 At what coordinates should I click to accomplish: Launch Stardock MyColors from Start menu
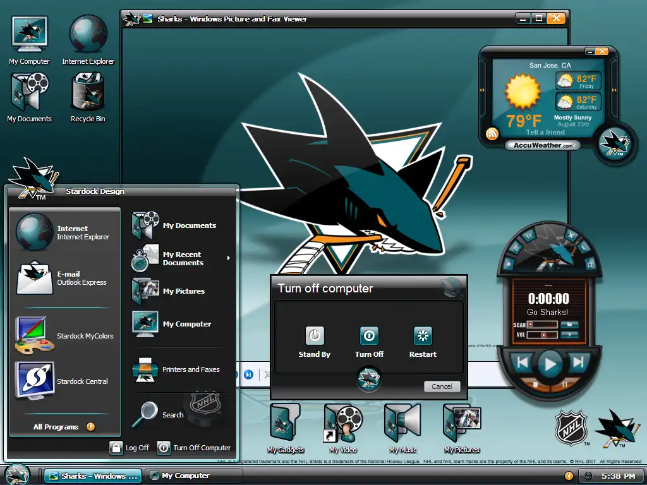click(63, 336)
